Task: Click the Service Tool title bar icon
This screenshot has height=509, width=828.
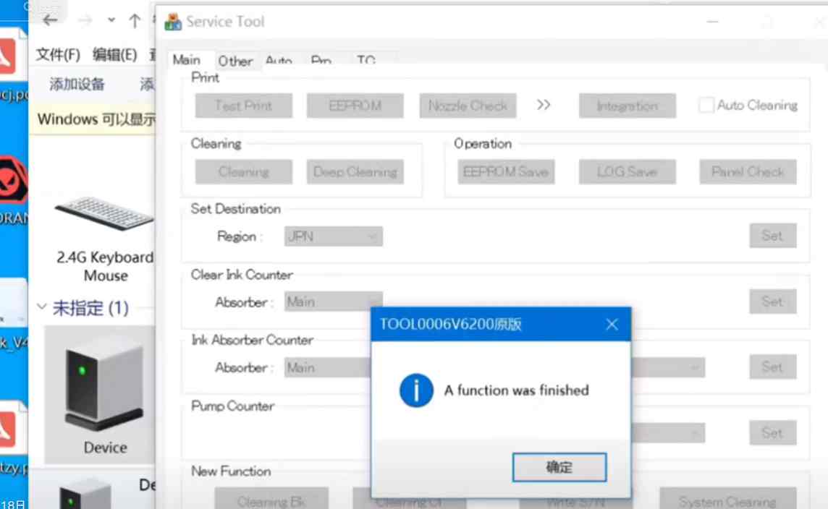Action: [173, 22]
